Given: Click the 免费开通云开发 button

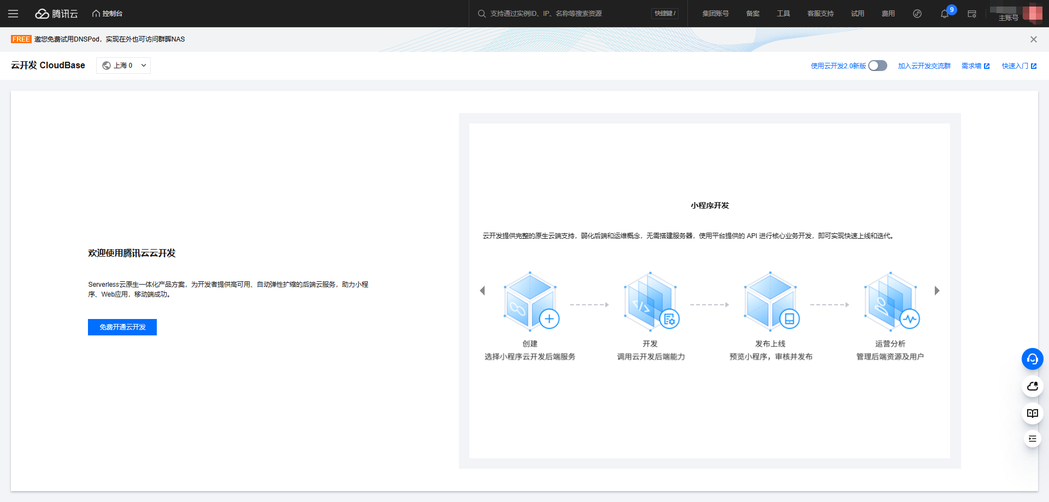Looking at the screenshot, I should click(x=122, y=327).
